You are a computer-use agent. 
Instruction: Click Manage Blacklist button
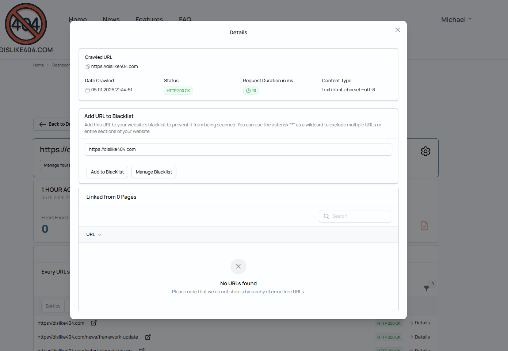(154, 172)
